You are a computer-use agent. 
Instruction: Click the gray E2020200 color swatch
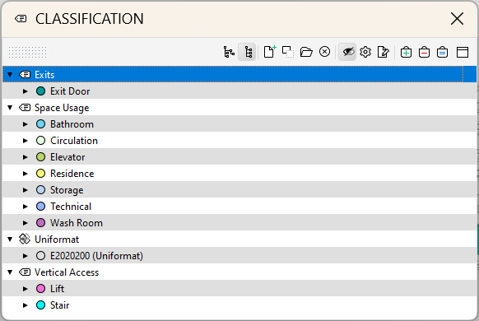pos(40,256)
